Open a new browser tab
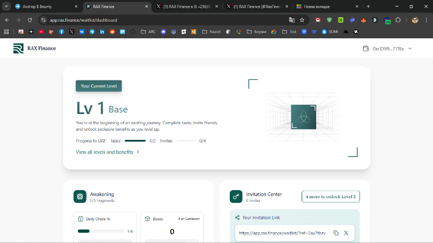Image resolution: width=433 pixels, height=243 pixels. tap(368, 6)
